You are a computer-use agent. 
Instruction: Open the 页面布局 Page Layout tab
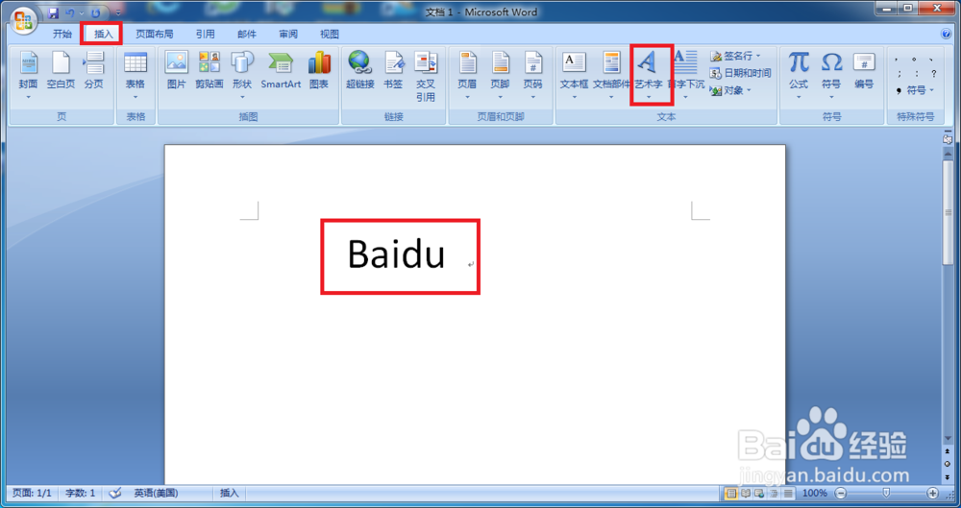tap(155, 35)
